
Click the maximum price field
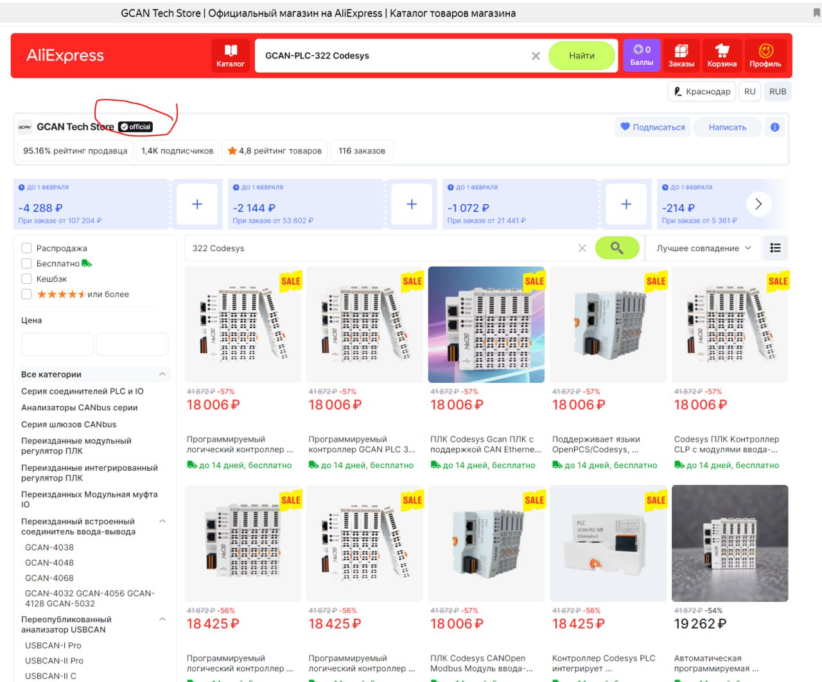pyautogui.click(x=132, y=344)
